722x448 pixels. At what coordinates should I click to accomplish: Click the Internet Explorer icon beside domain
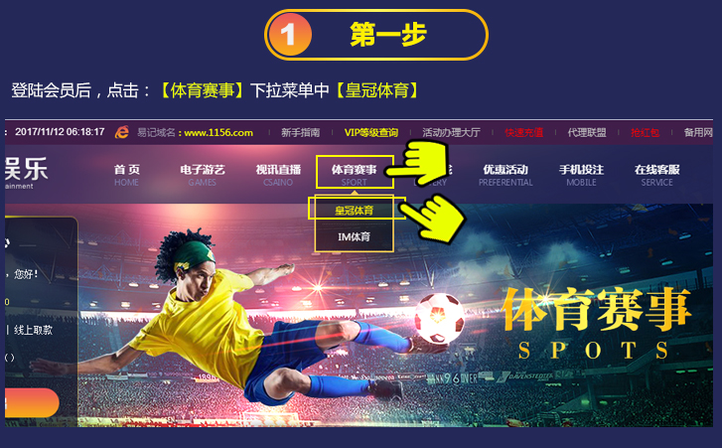(x=121, y=132)
